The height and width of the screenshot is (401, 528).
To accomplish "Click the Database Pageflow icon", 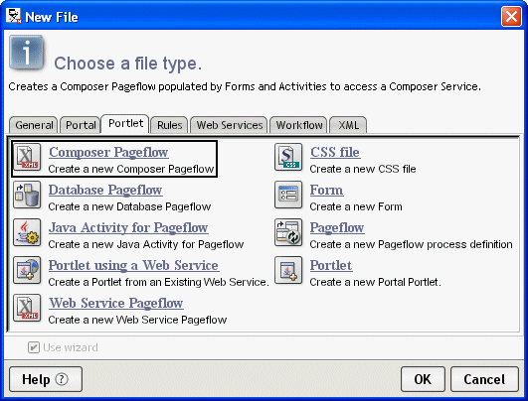I will coord(27,195).
